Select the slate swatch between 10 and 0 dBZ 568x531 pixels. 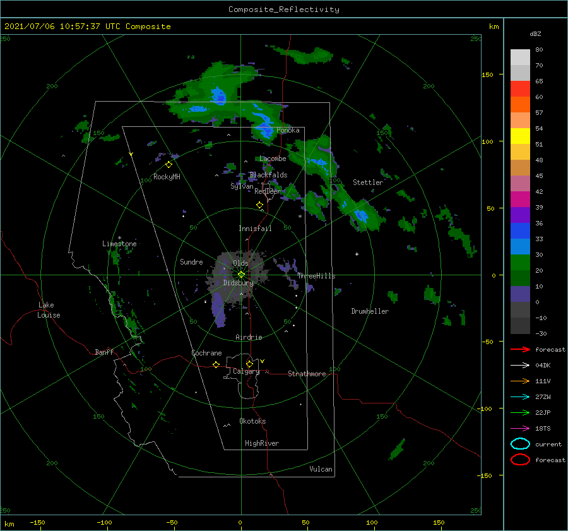(x=520, y=294)
